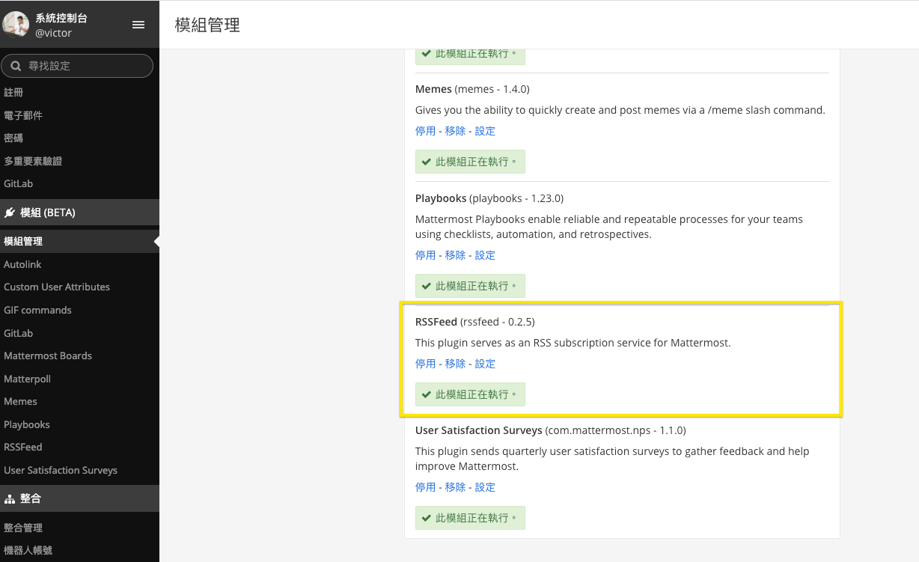Open the hamburger menu beside 系統控制台

coord(138,25)
